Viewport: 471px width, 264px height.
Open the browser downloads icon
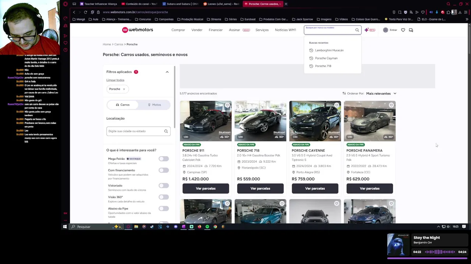pyautogui.click(x=460, y=12)
